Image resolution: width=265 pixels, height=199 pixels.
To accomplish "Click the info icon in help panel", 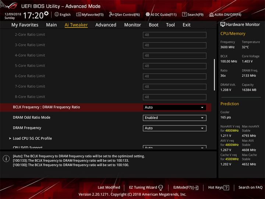I will click(6, 158).
